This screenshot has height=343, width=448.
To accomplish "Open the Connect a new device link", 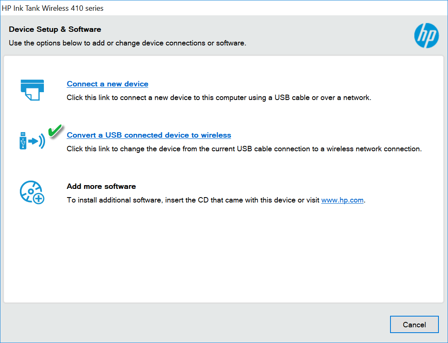I will pos(107,84).
